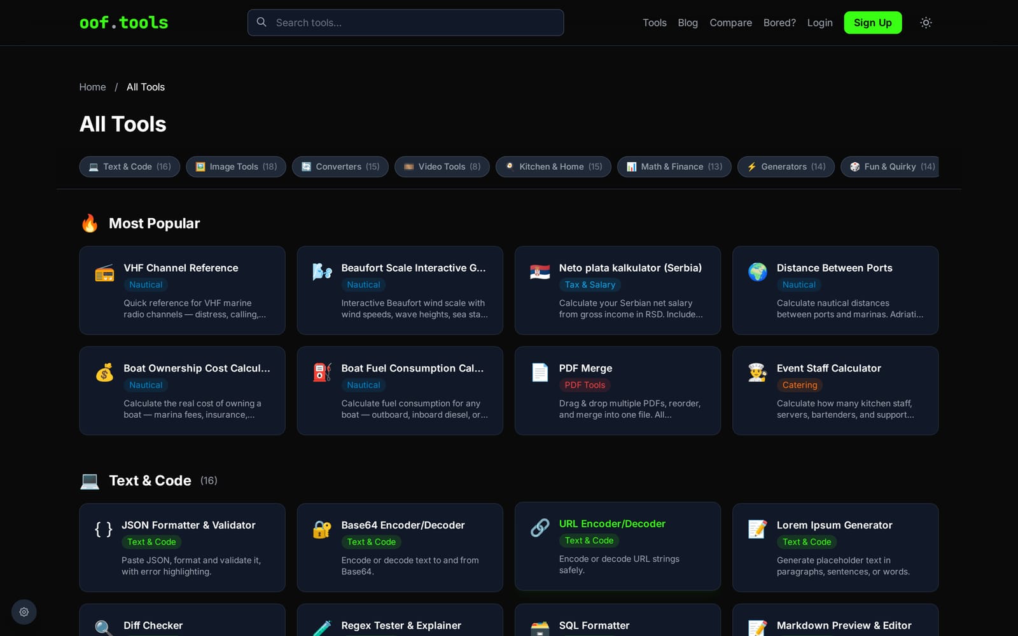Open Lorem Ipsum Generator title

pos(834,525)
